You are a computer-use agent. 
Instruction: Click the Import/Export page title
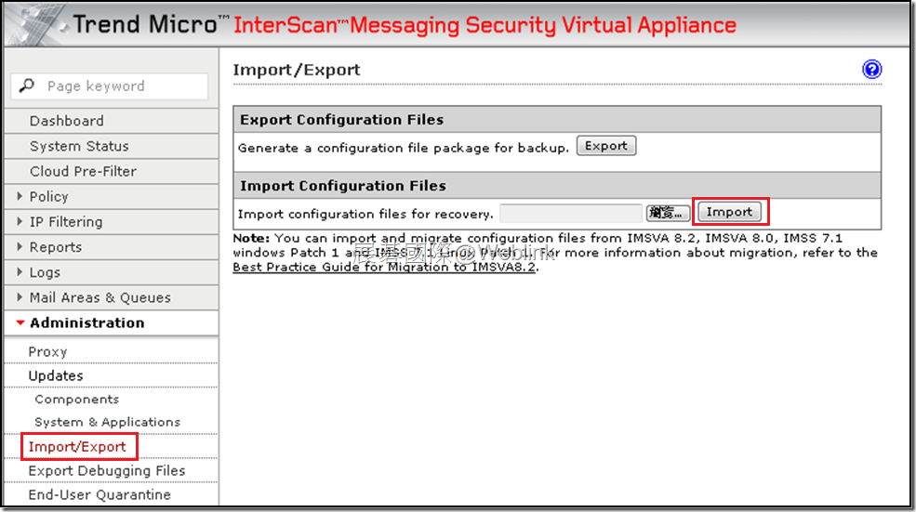296,70
